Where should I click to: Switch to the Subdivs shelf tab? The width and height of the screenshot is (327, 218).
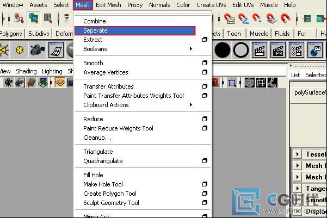[39, 34]
